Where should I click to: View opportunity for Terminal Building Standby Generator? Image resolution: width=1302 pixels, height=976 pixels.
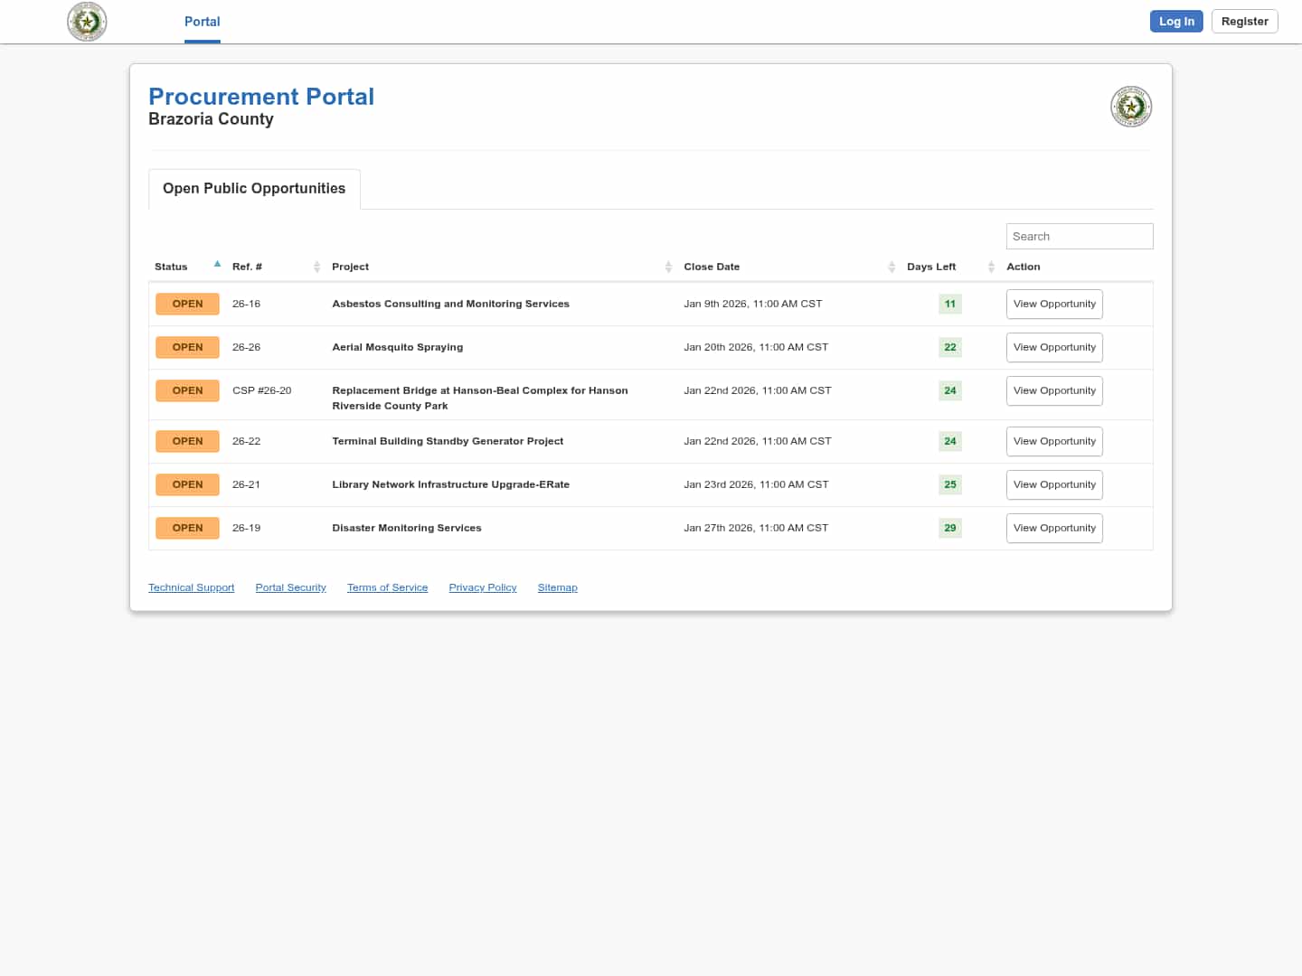point(1053,442)
